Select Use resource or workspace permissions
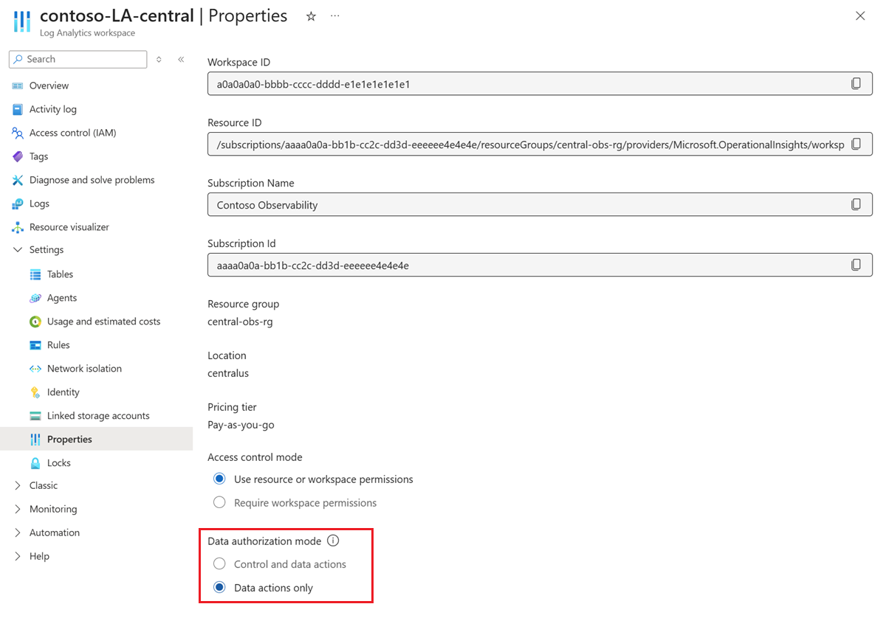This screenshot has height=618, width=883. [x=219, y=479]
